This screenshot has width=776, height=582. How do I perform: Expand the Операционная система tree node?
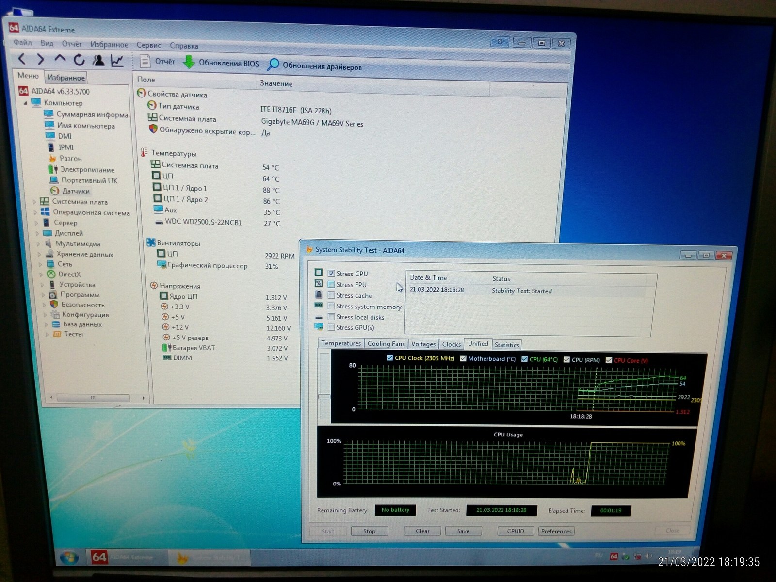pos(35,212)
